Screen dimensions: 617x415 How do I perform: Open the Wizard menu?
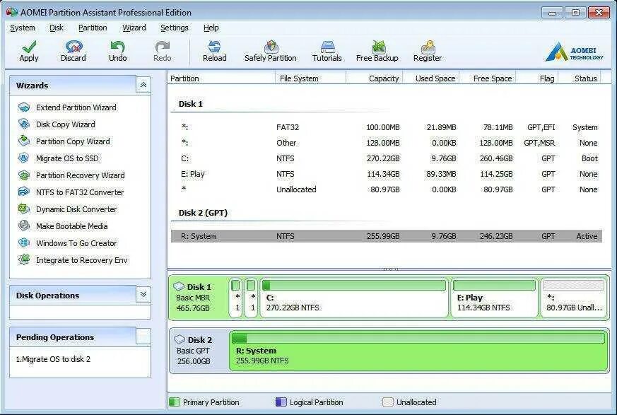point(134,28)
